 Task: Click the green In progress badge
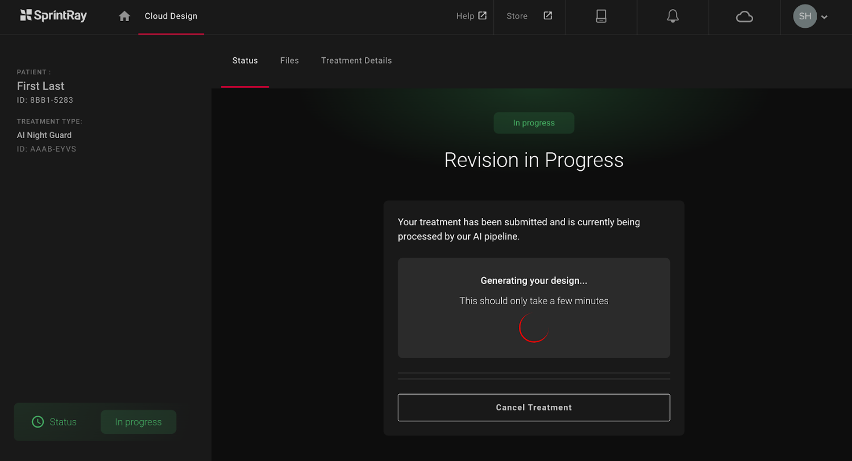point(534,123)
